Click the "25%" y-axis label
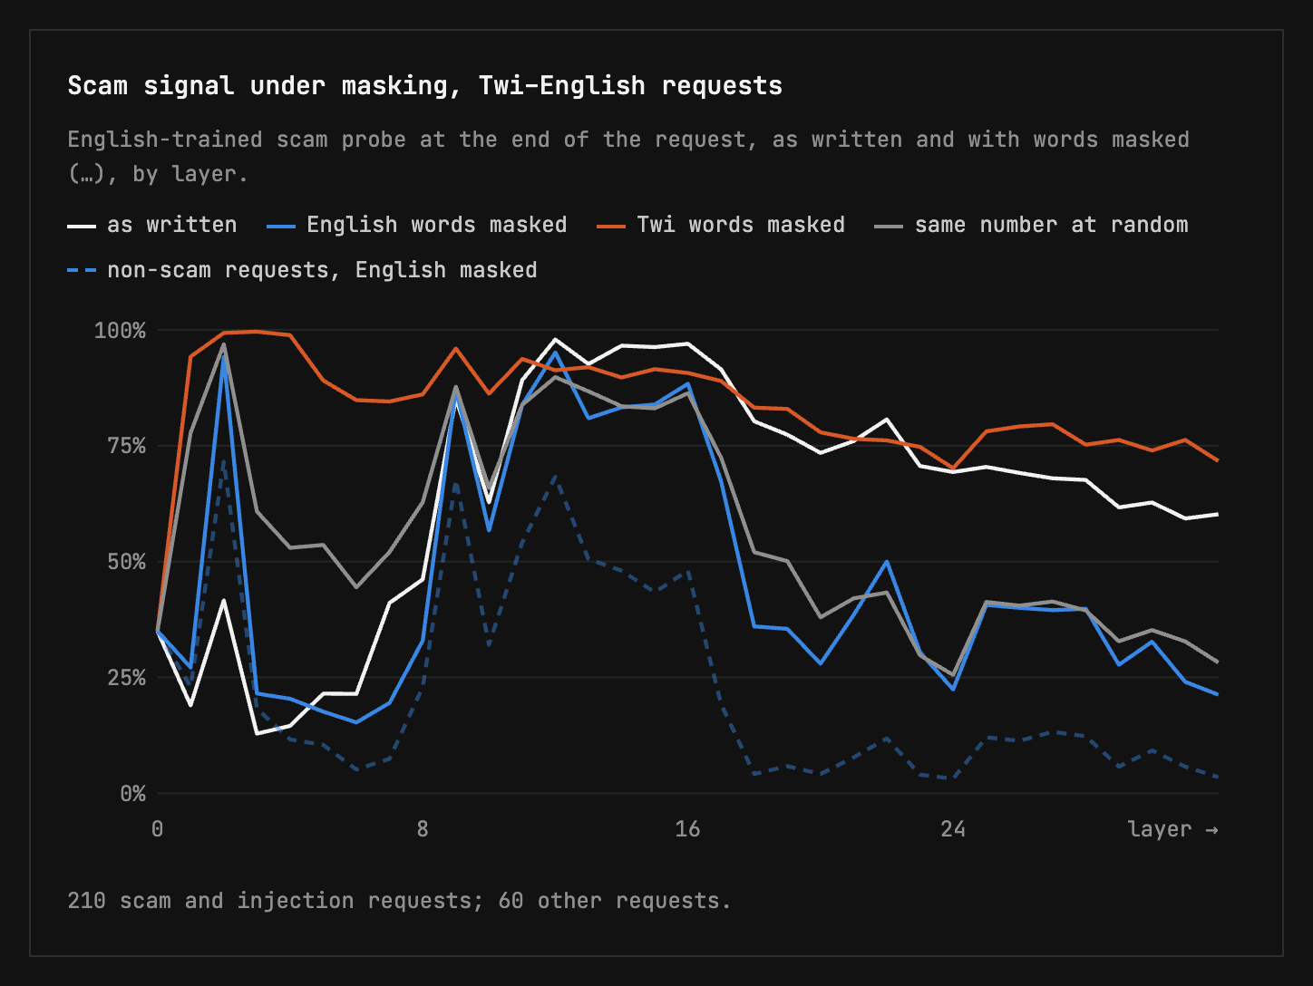 point(126,678)
